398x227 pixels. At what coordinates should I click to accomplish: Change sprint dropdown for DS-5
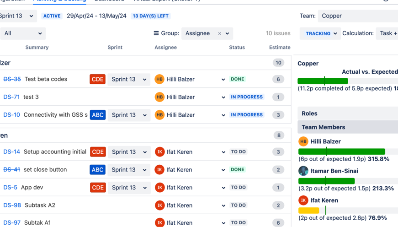pyautogui.click(x=129, y=187)
